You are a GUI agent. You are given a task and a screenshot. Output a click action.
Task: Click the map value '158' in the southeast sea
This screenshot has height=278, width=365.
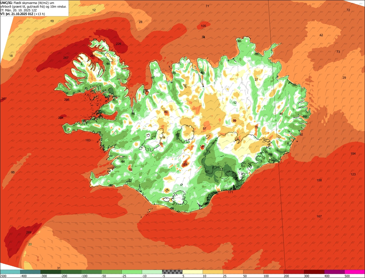pos(319,180)
